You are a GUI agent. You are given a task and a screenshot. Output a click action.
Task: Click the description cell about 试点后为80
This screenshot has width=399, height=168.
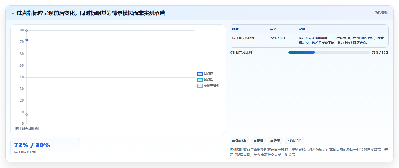tap(341, 40)
